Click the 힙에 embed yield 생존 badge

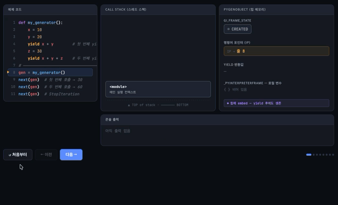click(276, 103)
